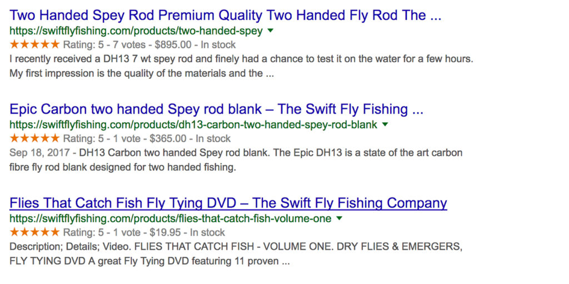The image size is (569, 284).
Task: Expand the dropdown arrow next to the dh13-carbon URL
Action: pyautogui.click(x=385, y=124)
